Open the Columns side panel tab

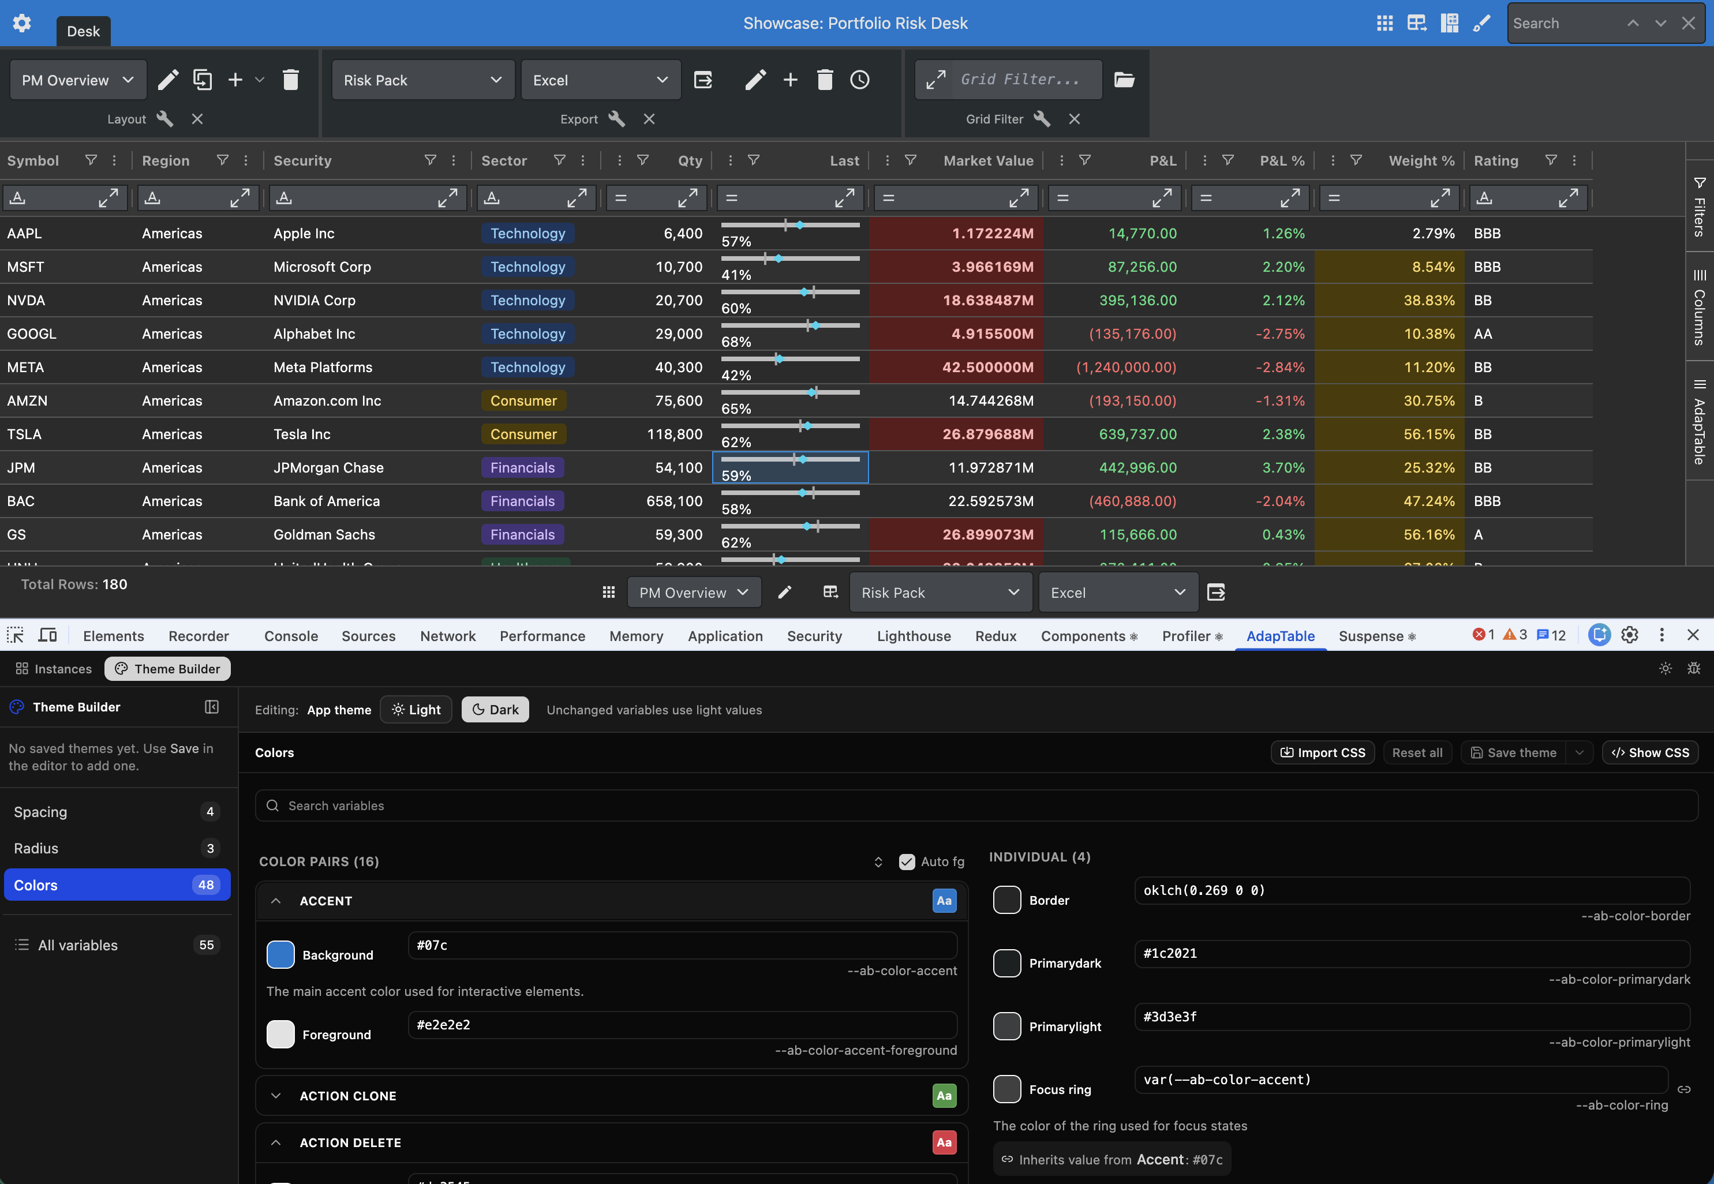[1699, 307]
